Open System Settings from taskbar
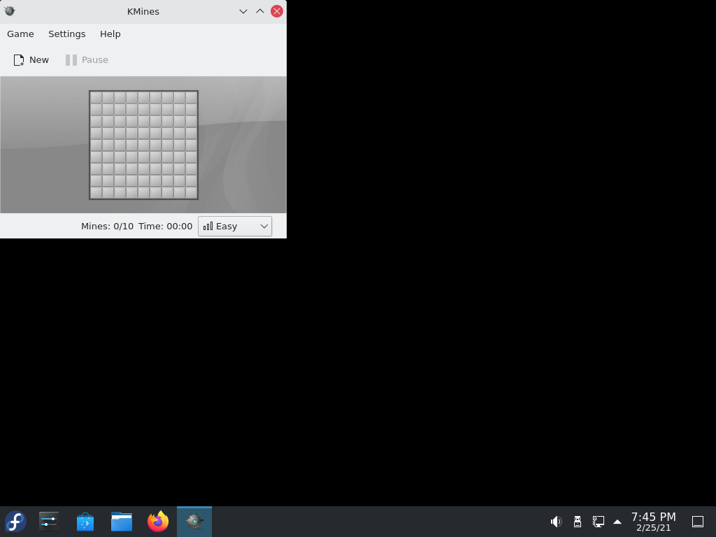716x537 pixels. [x=49, y=522]
